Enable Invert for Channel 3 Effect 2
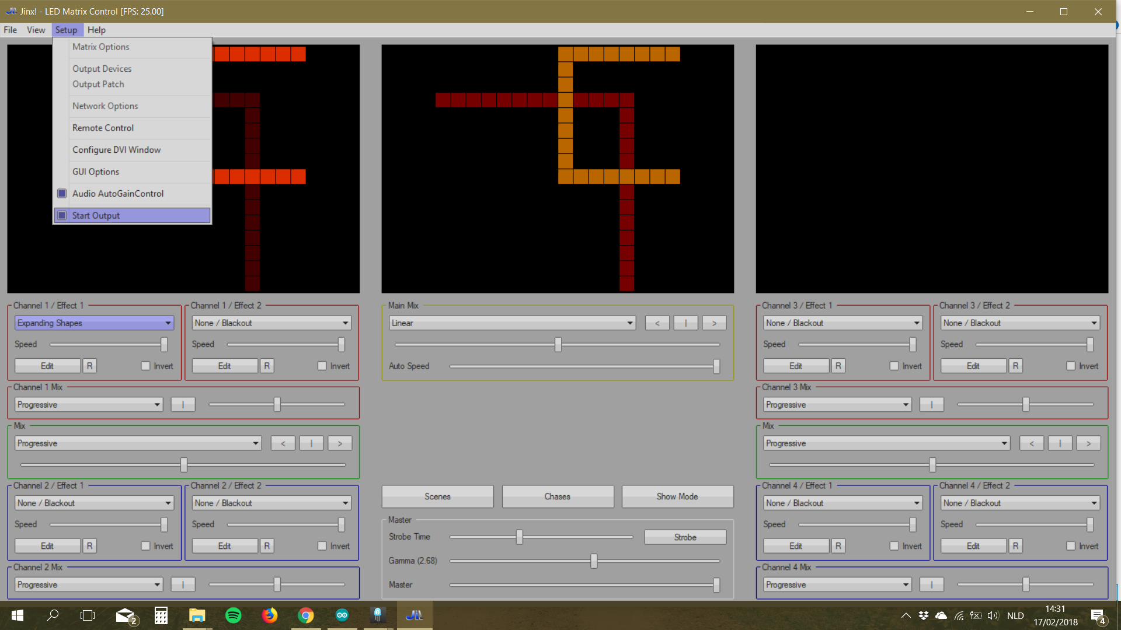 tap(1072, 365)
